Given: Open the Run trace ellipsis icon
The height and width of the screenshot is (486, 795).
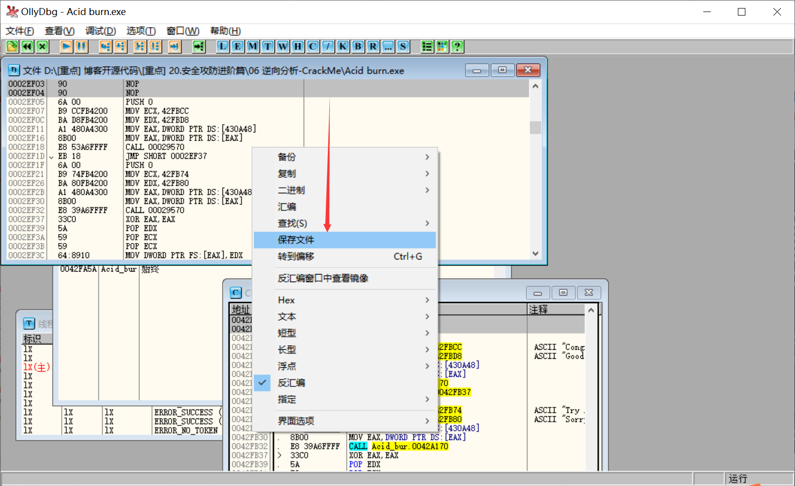Looking at the screenshot, I should pyautogui.click(x=388, y=47).
